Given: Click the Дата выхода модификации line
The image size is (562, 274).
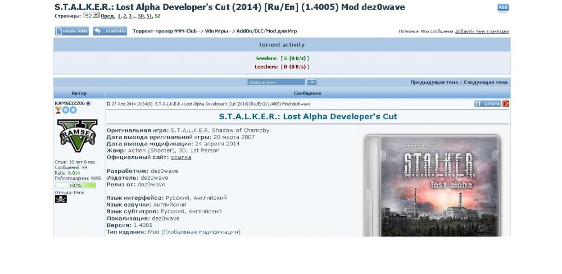Looking at the screenshot, I should coord(173,144).
